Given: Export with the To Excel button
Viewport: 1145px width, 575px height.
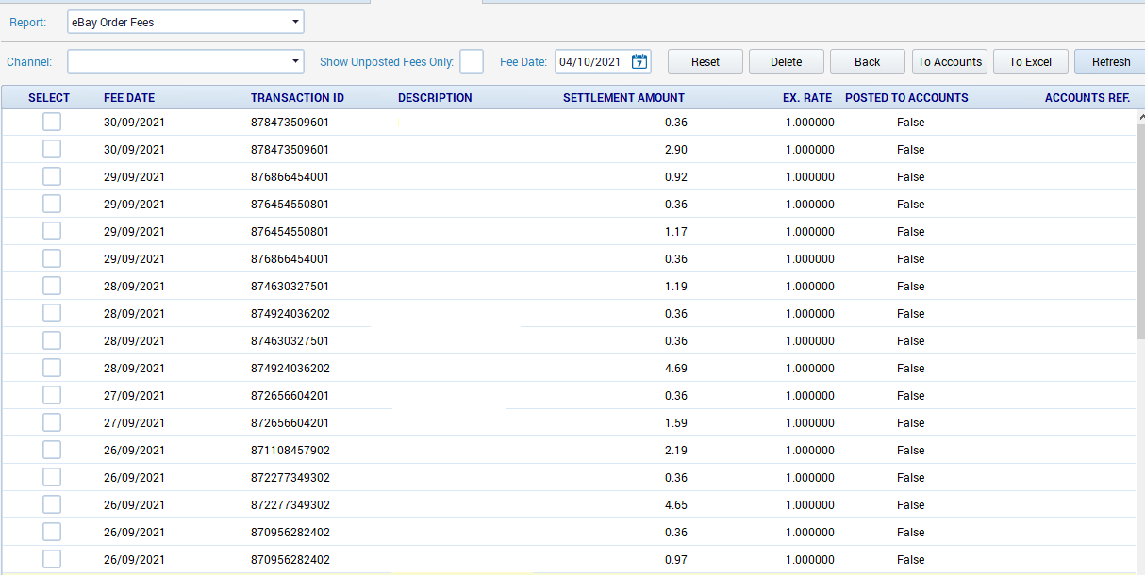Looking at the screenshot, I should coord(1031,61).
